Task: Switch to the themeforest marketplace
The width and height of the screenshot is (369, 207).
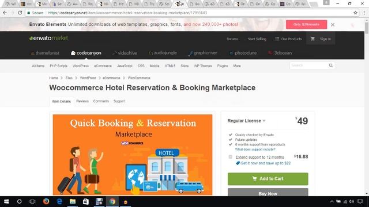Action: tap(45, 53)
